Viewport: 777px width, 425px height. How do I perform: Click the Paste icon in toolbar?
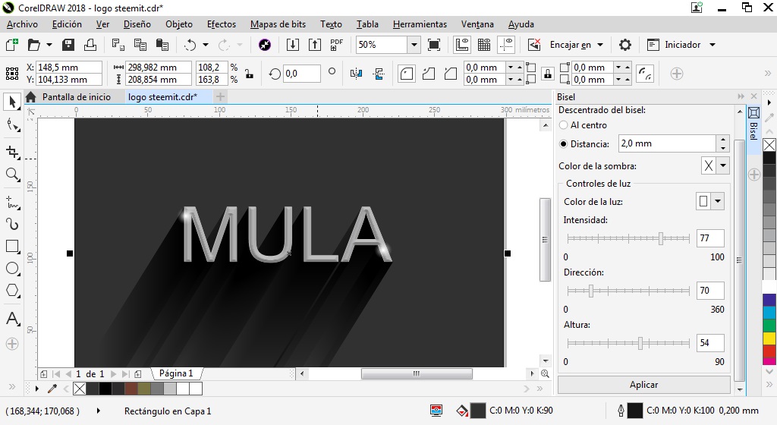click(162, 45)
